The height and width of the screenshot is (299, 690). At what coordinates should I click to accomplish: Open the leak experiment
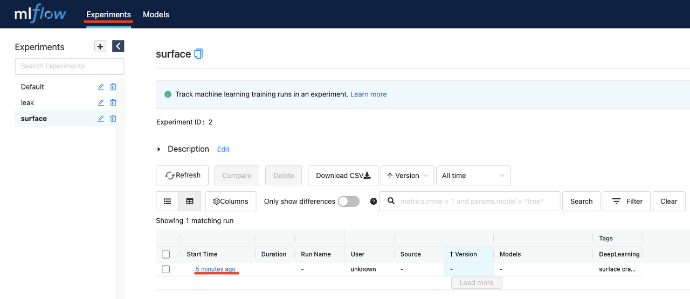[27, 102]
